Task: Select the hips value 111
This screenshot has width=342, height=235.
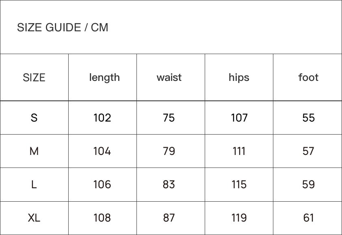Action: point(239,151)
